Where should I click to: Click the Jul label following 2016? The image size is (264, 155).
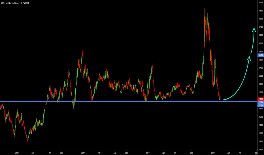coord(50,153)
